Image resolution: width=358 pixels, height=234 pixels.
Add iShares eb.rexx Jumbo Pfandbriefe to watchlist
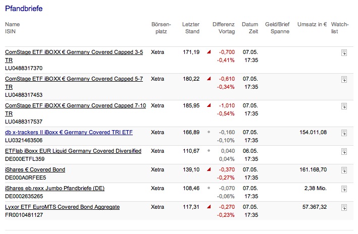coord(344,189)
